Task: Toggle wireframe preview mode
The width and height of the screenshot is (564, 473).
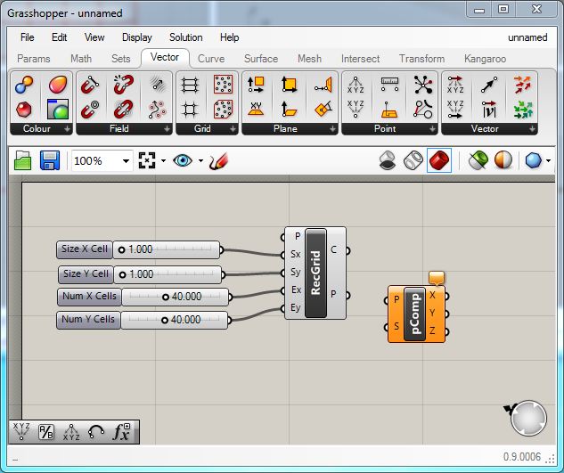Action: 413,160
